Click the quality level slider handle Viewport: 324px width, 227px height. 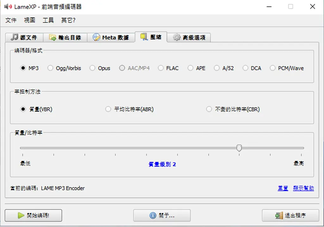tap(239, 148)
